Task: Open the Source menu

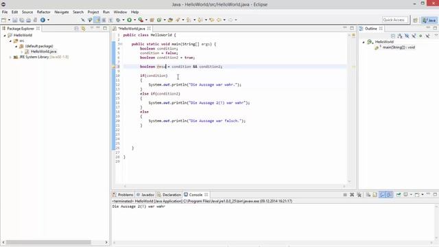Action: point(27,12)
